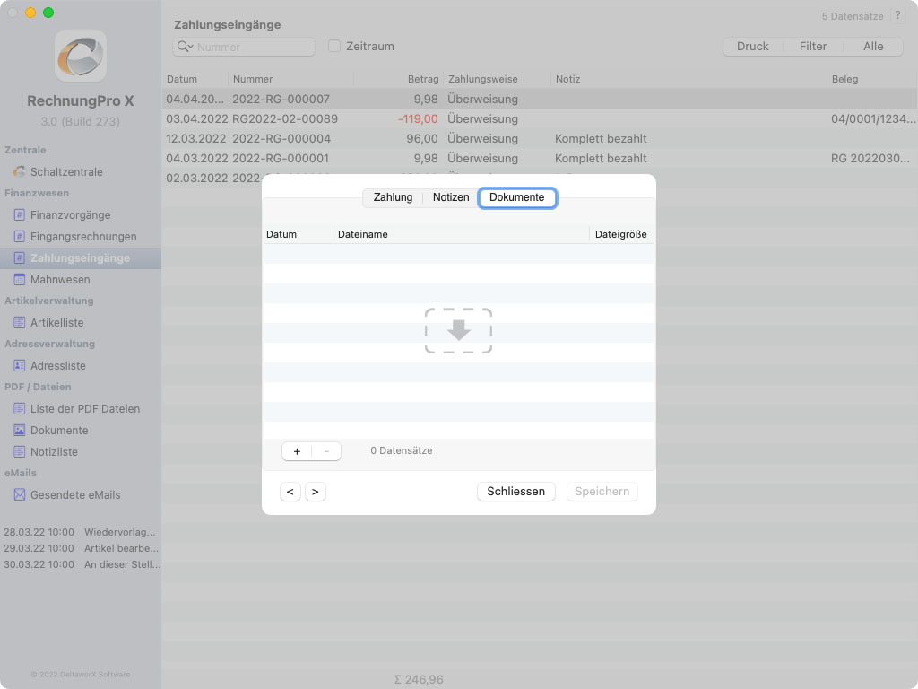The width and height of the screenshot is (918, 689).
Task: Open Artikelliste using its list icon
Action: pyautogui.click(x=19, y=322)
